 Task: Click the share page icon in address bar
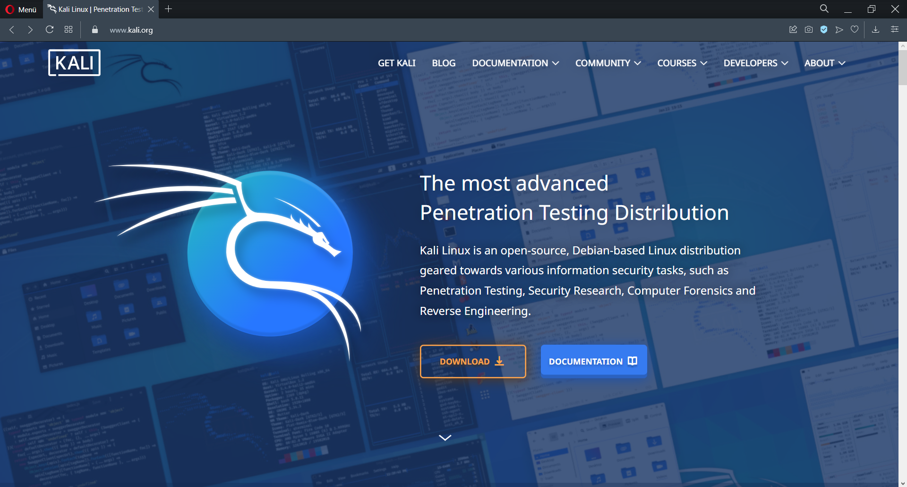(x=793, y=29)
